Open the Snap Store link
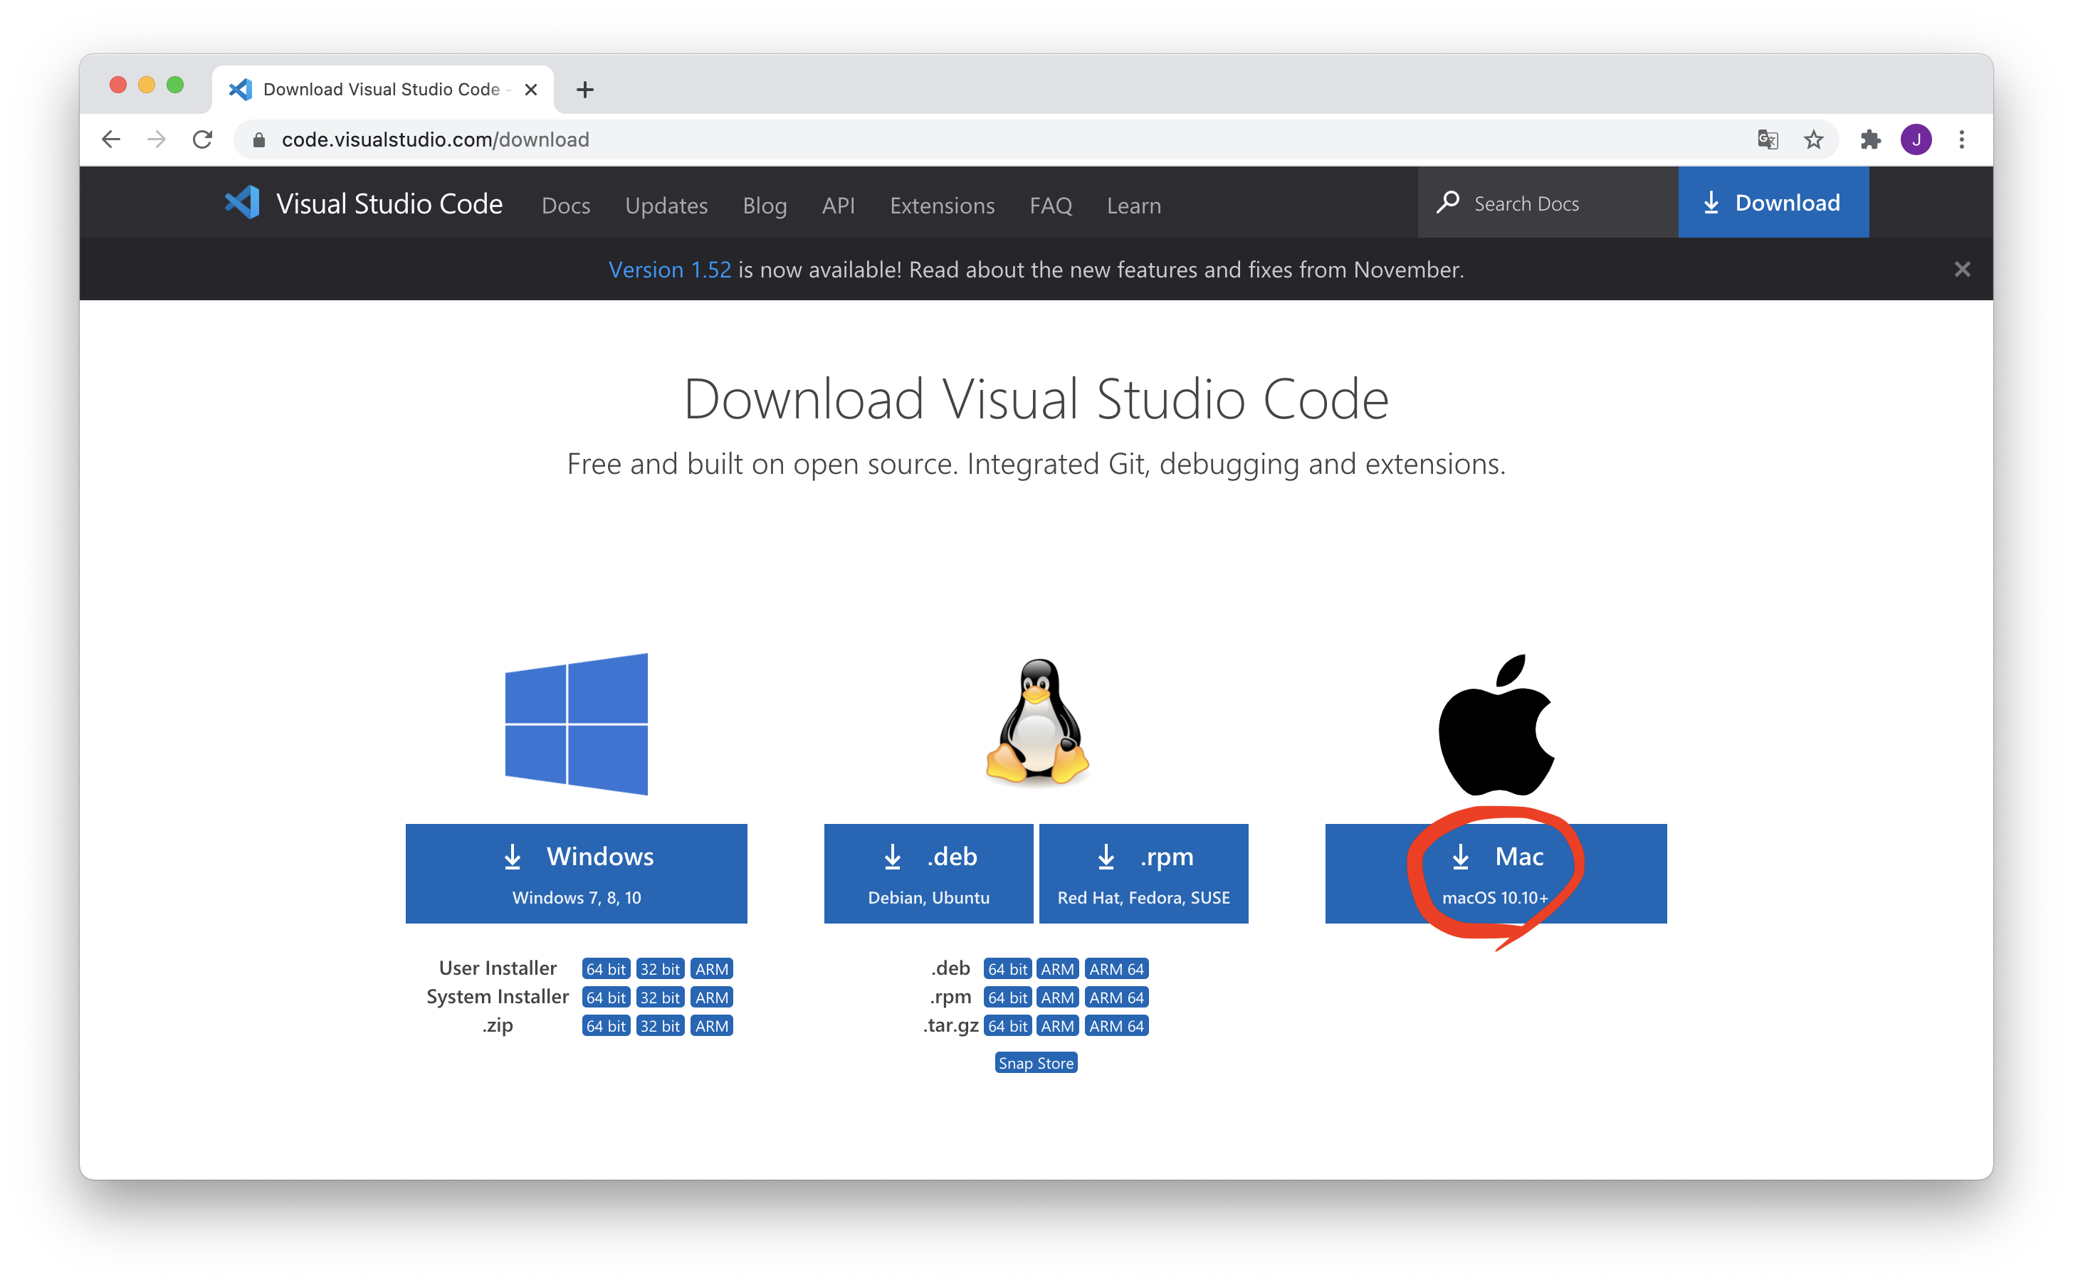The height and width of the screenshot is (1285, 2073). click(1035, 1063)
